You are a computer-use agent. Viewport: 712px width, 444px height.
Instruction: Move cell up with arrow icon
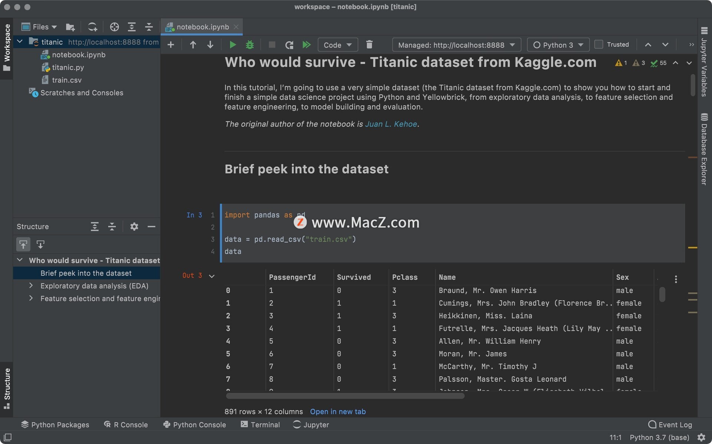coord(193,45)
